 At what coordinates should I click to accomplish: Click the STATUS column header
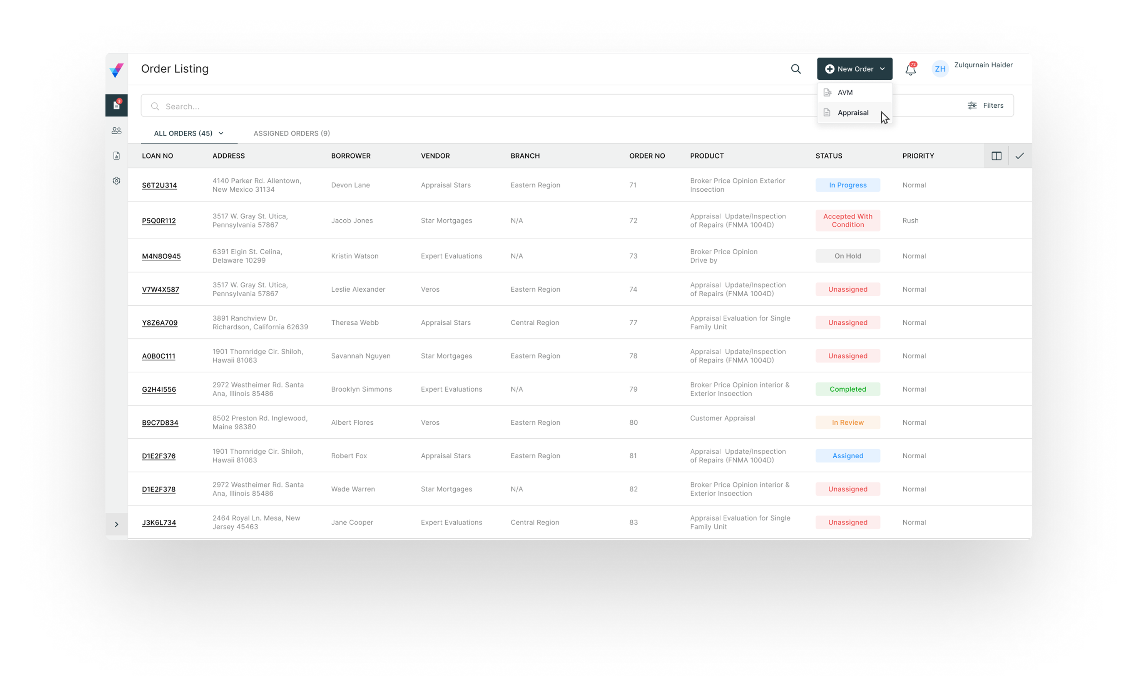point(829,156)
